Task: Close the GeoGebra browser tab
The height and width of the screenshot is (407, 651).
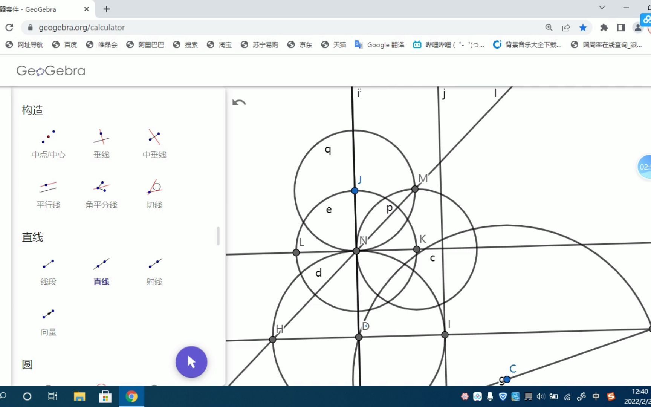Action: (x=86, y=9)
